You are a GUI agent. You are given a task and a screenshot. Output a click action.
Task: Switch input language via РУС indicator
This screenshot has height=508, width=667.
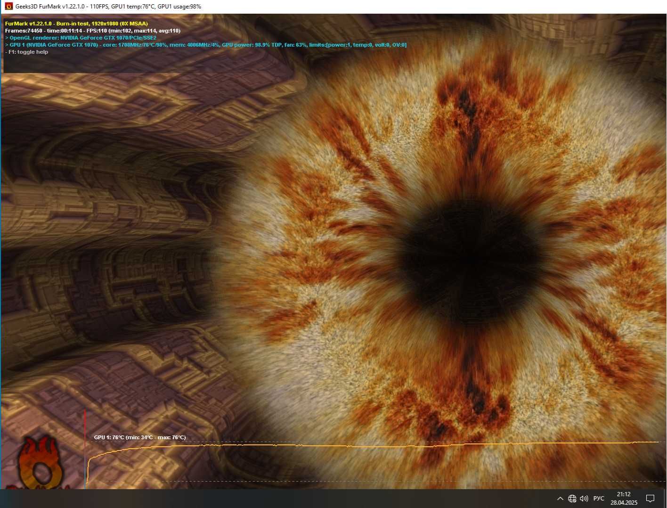(x=599, y=499)
